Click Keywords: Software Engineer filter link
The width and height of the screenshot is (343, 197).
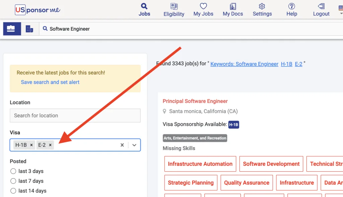(x=244, y=64)
